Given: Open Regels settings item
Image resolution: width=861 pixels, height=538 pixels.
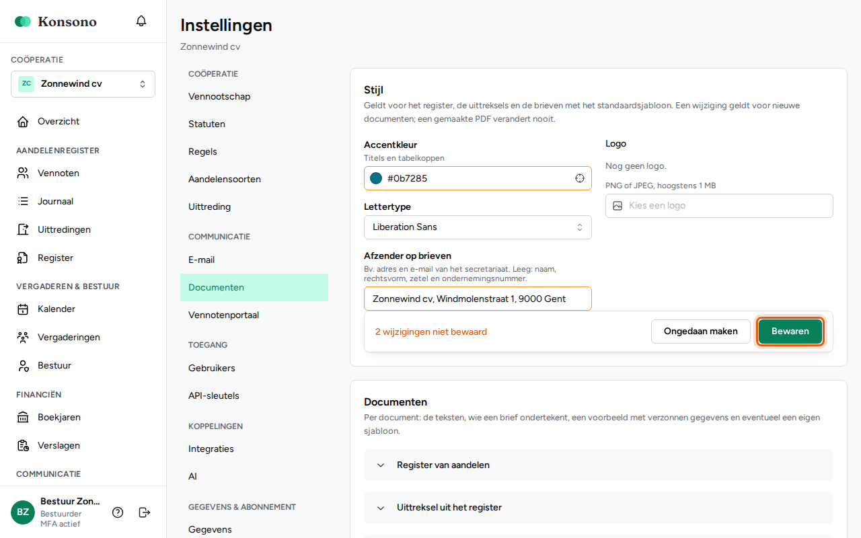Looking at the screenshot, I should (x=254, y=152).
